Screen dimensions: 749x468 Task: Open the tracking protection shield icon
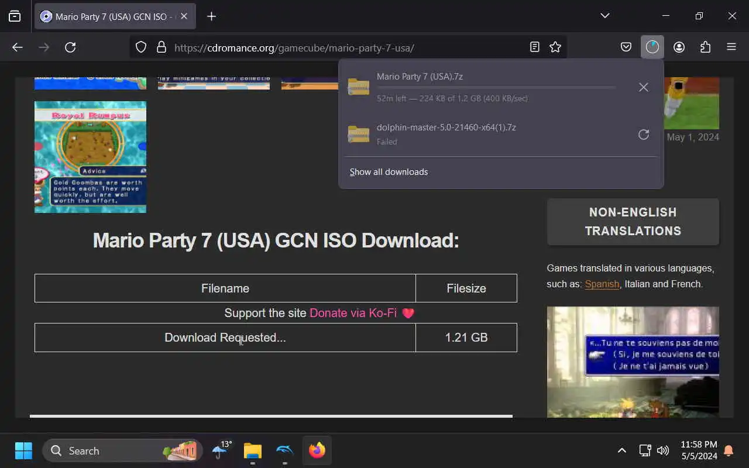tap(141, 47)
